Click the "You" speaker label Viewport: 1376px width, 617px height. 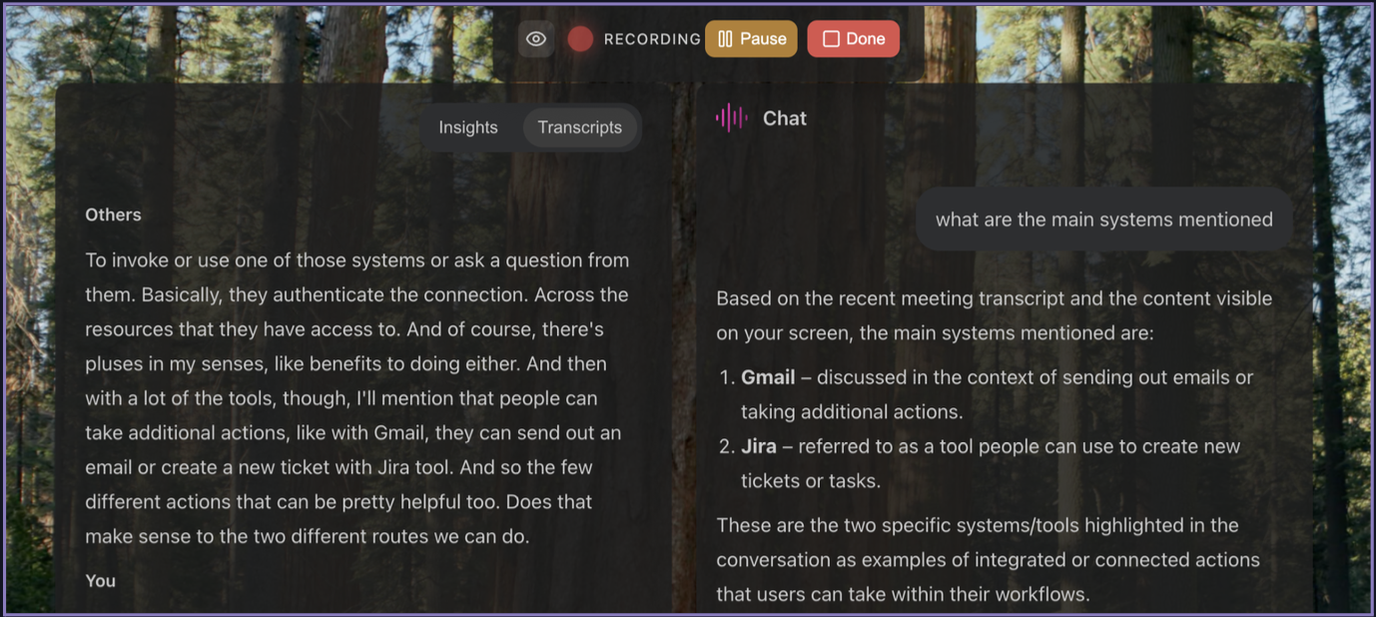(x=100, y=581)
